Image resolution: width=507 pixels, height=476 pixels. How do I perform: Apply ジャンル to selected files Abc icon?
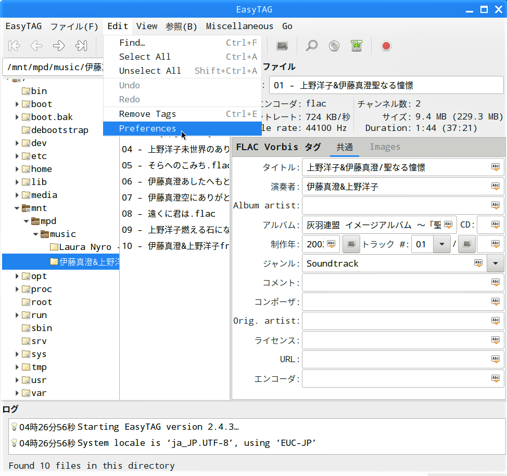pos(478,263)
